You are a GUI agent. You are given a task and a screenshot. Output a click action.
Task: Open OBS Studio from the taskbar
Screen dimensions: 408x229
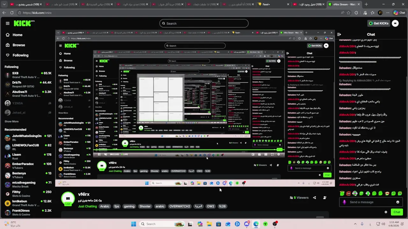(x=275, y=224)
